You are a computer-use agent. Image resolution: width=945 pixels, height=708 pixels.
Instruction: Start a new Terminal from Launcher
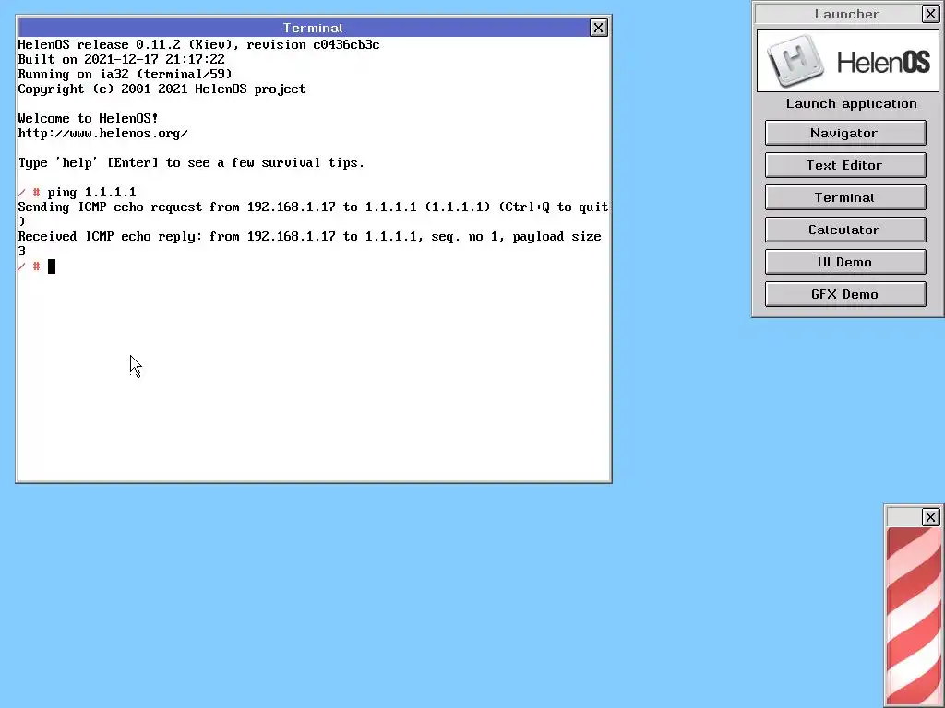click(x=845, y=197)
